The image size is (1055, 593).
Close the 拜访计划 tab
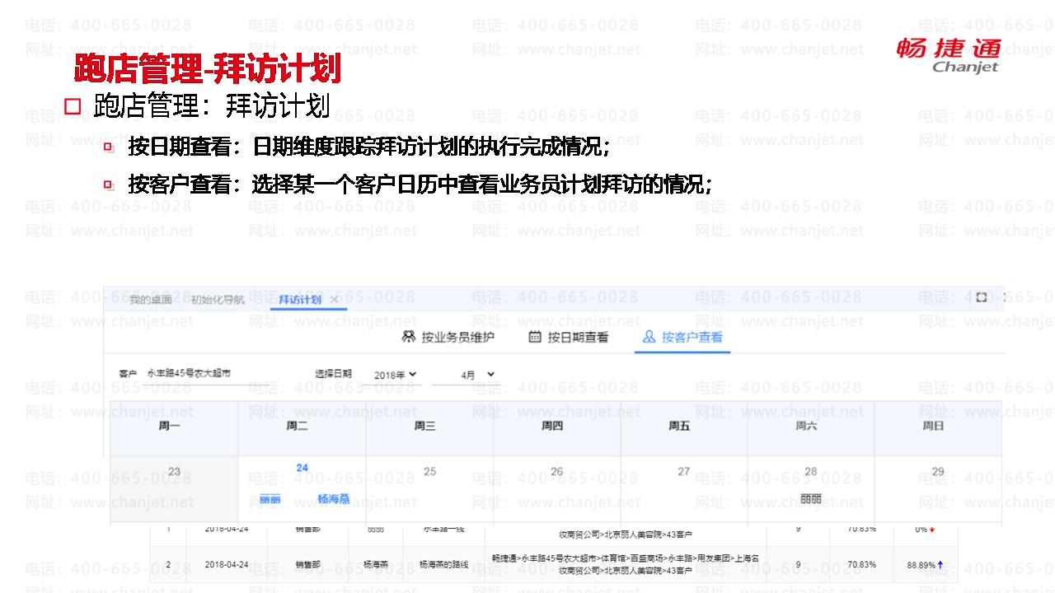coord(334,300)
